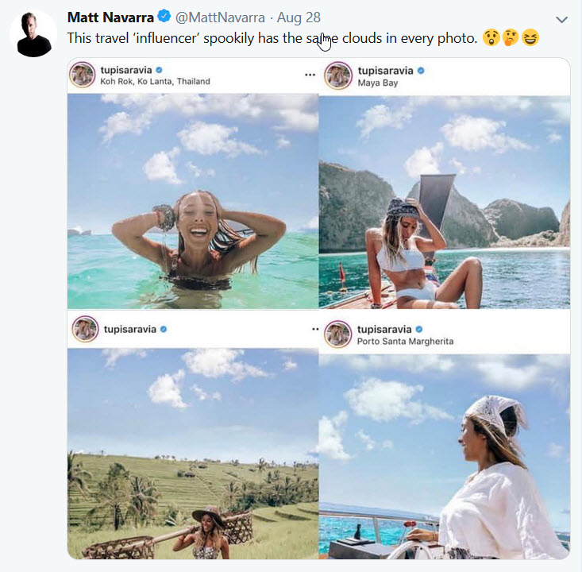Click Matt Navarra's profile avatar
Viewport: 582px width, 572px height.
coord(33,33)
